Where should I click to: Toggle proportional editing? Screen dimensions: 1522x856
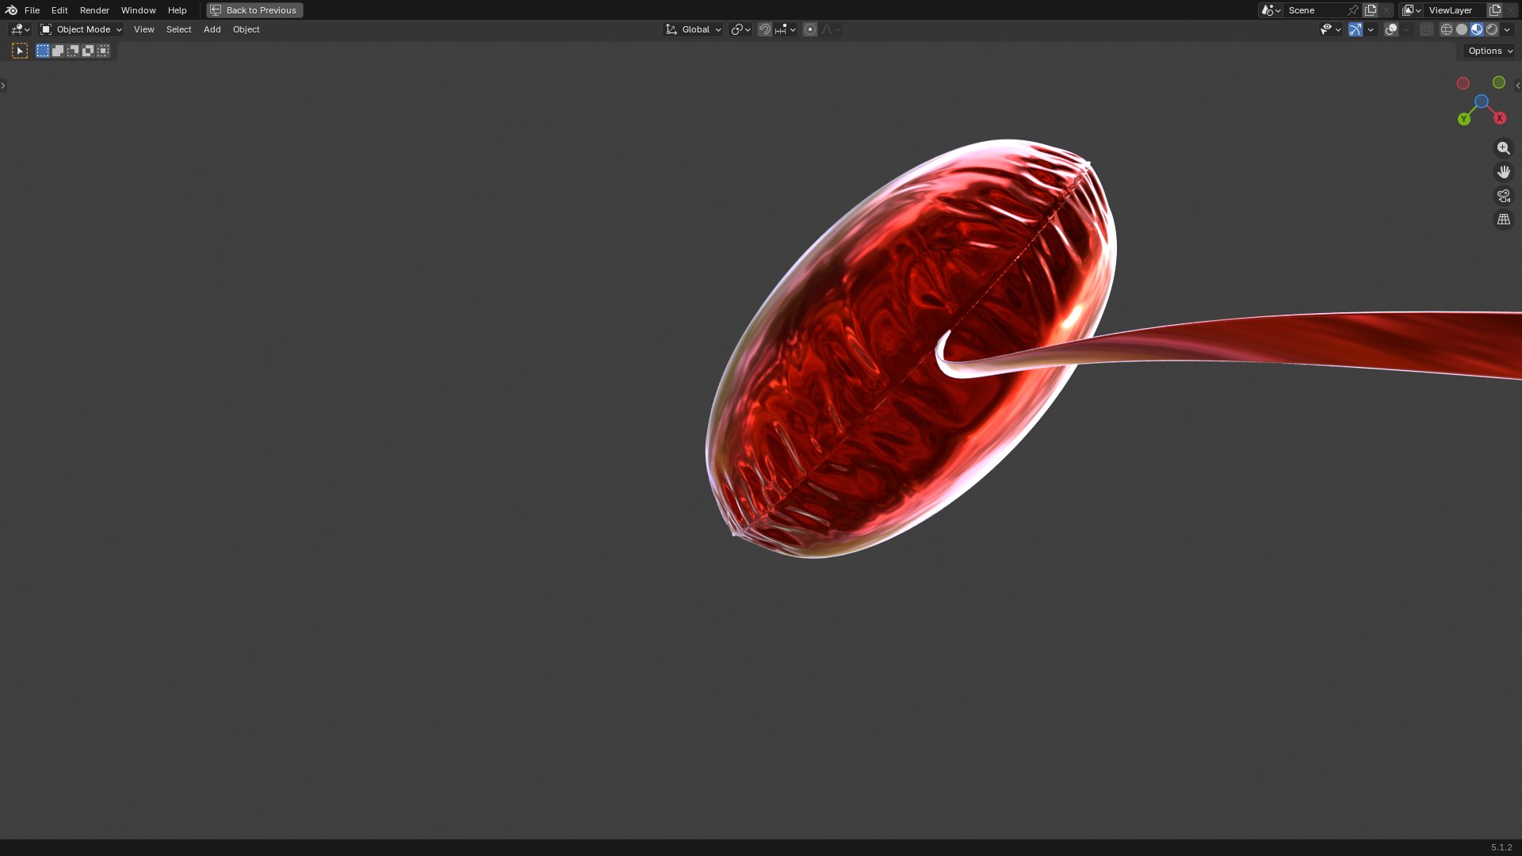click(810, 29)
